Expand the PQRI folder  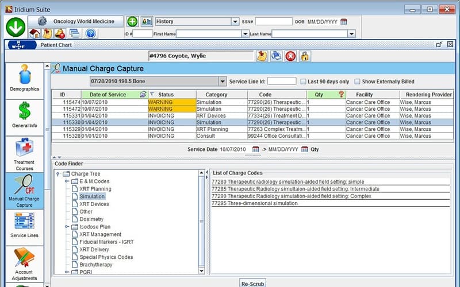click(x=67, y=272)
